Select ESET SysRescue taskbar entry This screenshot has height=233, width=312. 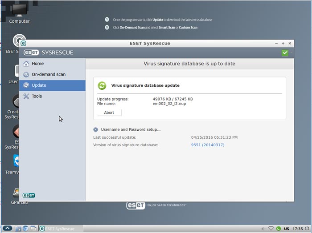[61, 229]
